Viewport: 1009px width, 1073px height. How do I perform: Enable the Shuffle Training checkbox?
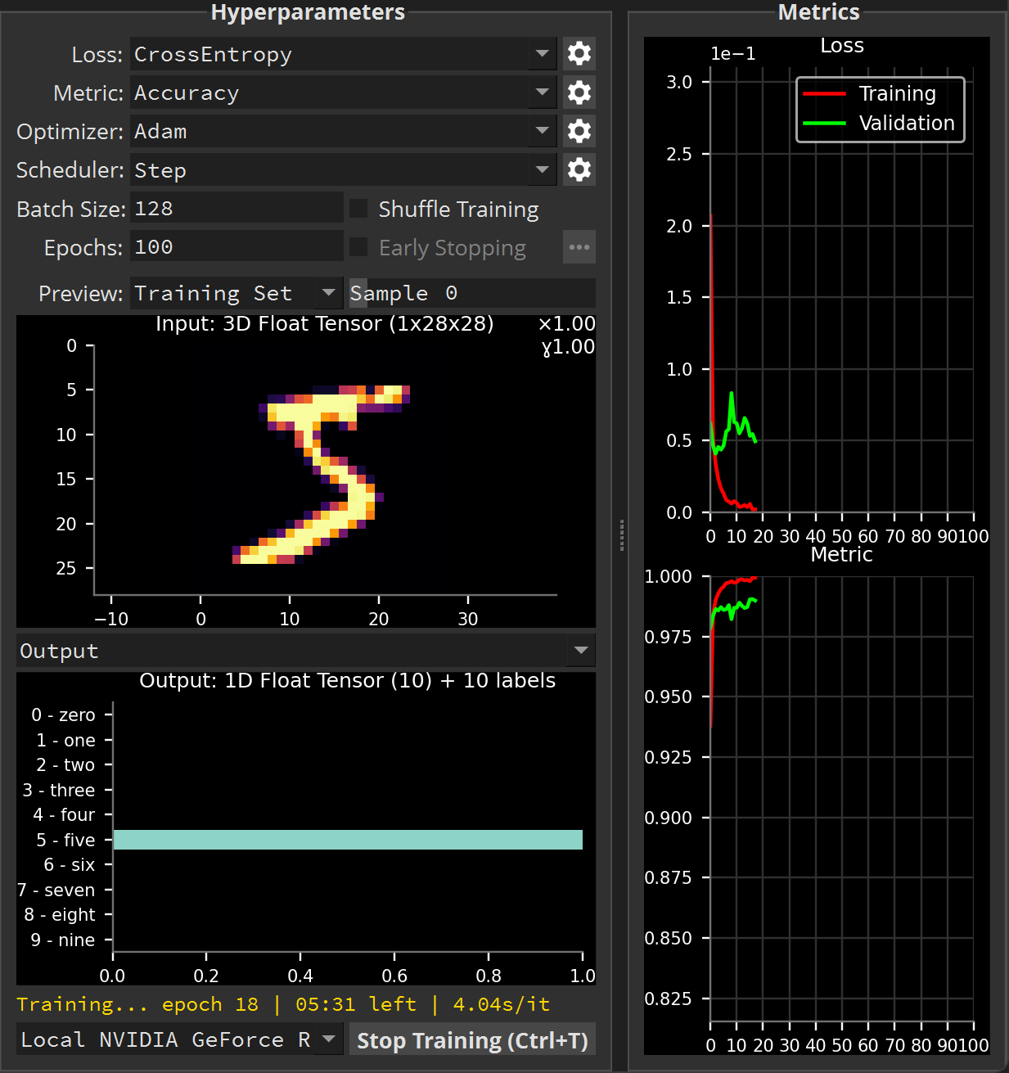click(358, 209)
